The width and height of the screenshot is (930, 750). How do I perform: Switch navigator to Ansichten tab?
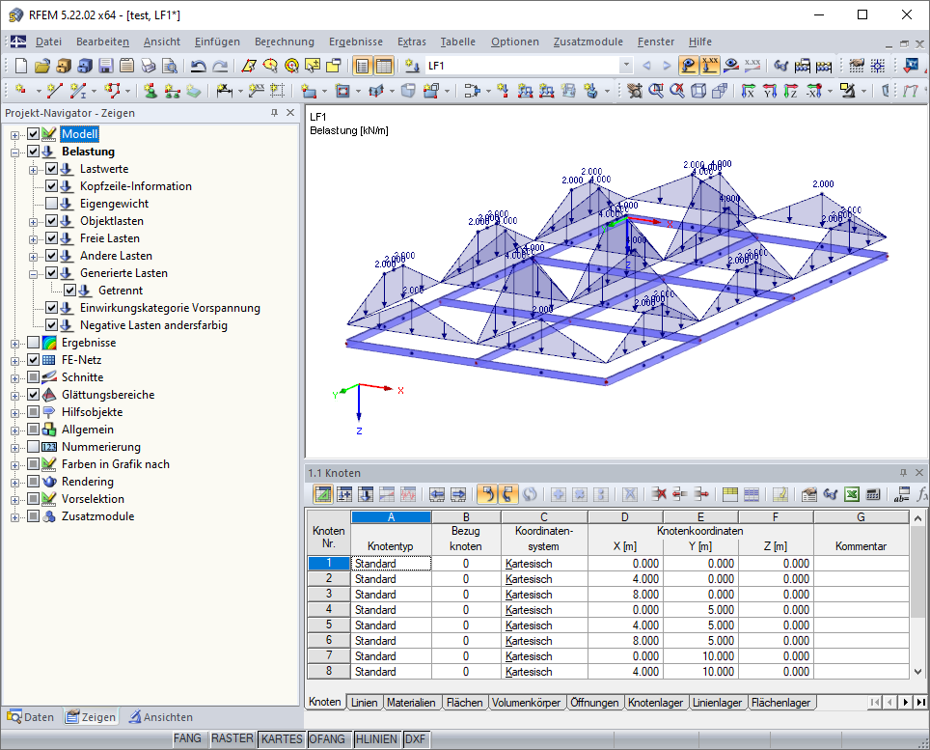(161, 717)
